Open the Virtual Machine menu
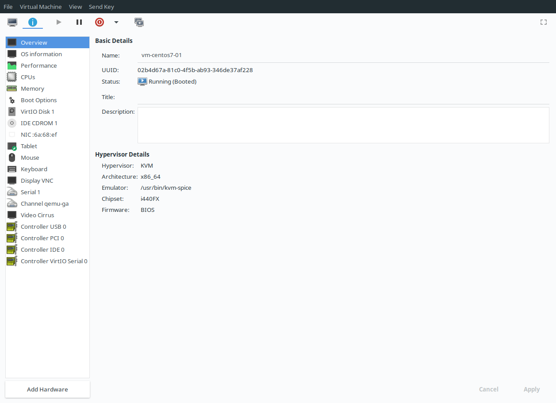The height and width of the screenshot is (403, 556). (41, 7)
